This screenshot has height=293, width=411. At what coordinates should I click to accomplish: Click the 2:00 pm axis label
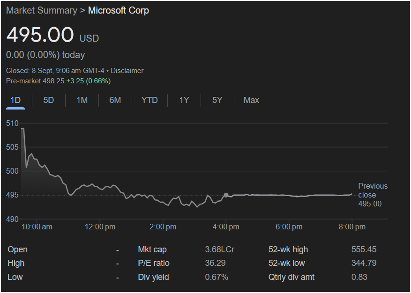point(163,227)
